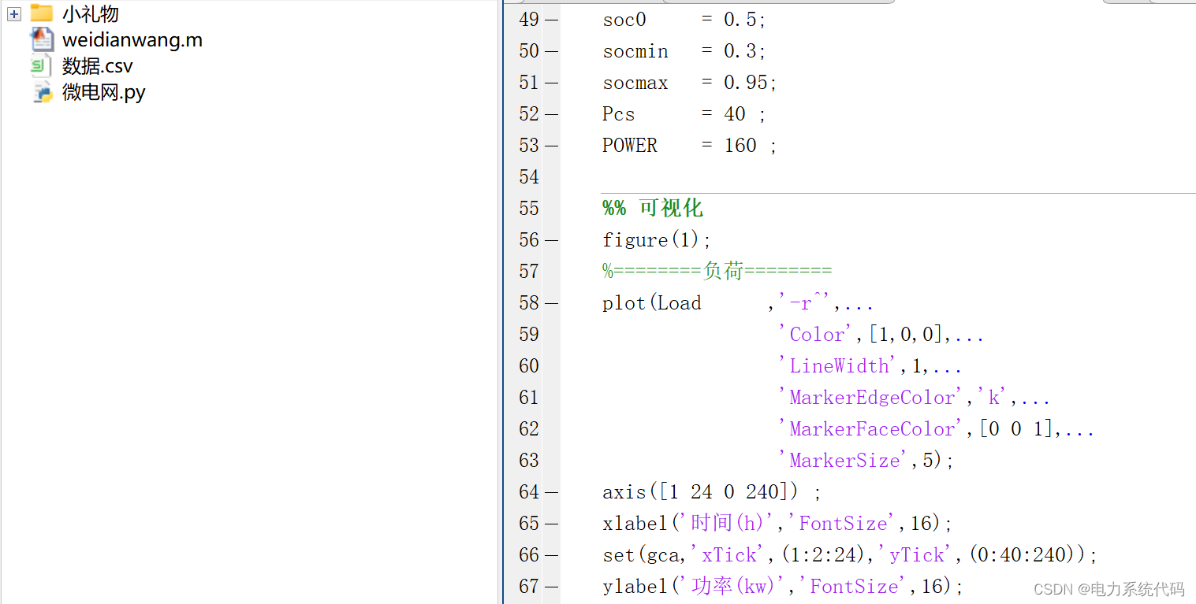Enable breakpoint on line 53 dash
Screen dimensions: 1196x604
point(551,146)
